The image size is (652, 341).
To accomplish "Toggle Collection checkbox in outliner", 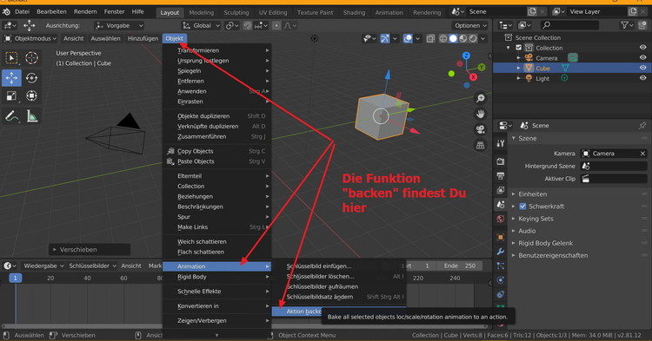I will click(x=518, y=48).
